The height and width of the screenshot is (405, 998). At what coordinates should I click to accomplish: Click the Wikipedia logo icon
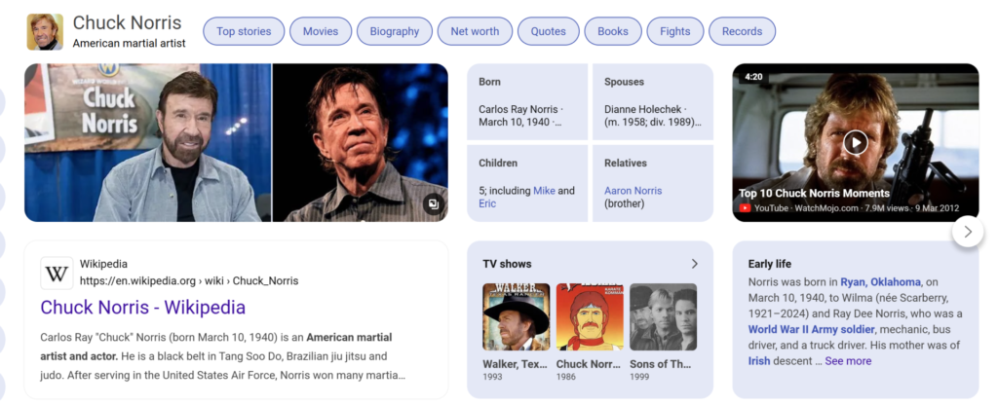tap(57, 274)
